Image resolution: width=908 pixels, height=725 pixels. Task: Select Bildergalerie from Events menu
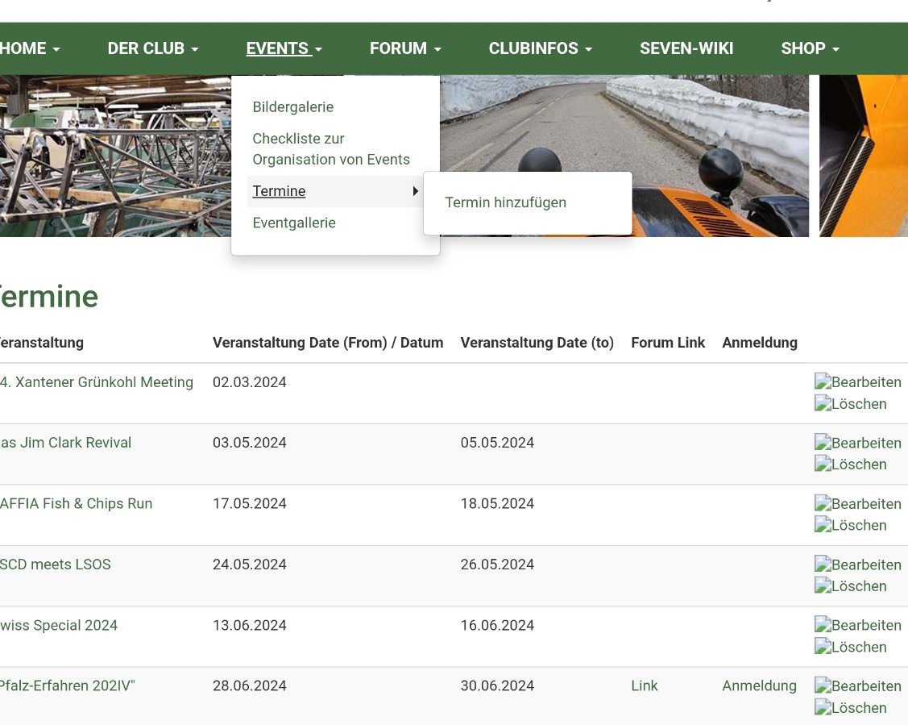(292, 107)
